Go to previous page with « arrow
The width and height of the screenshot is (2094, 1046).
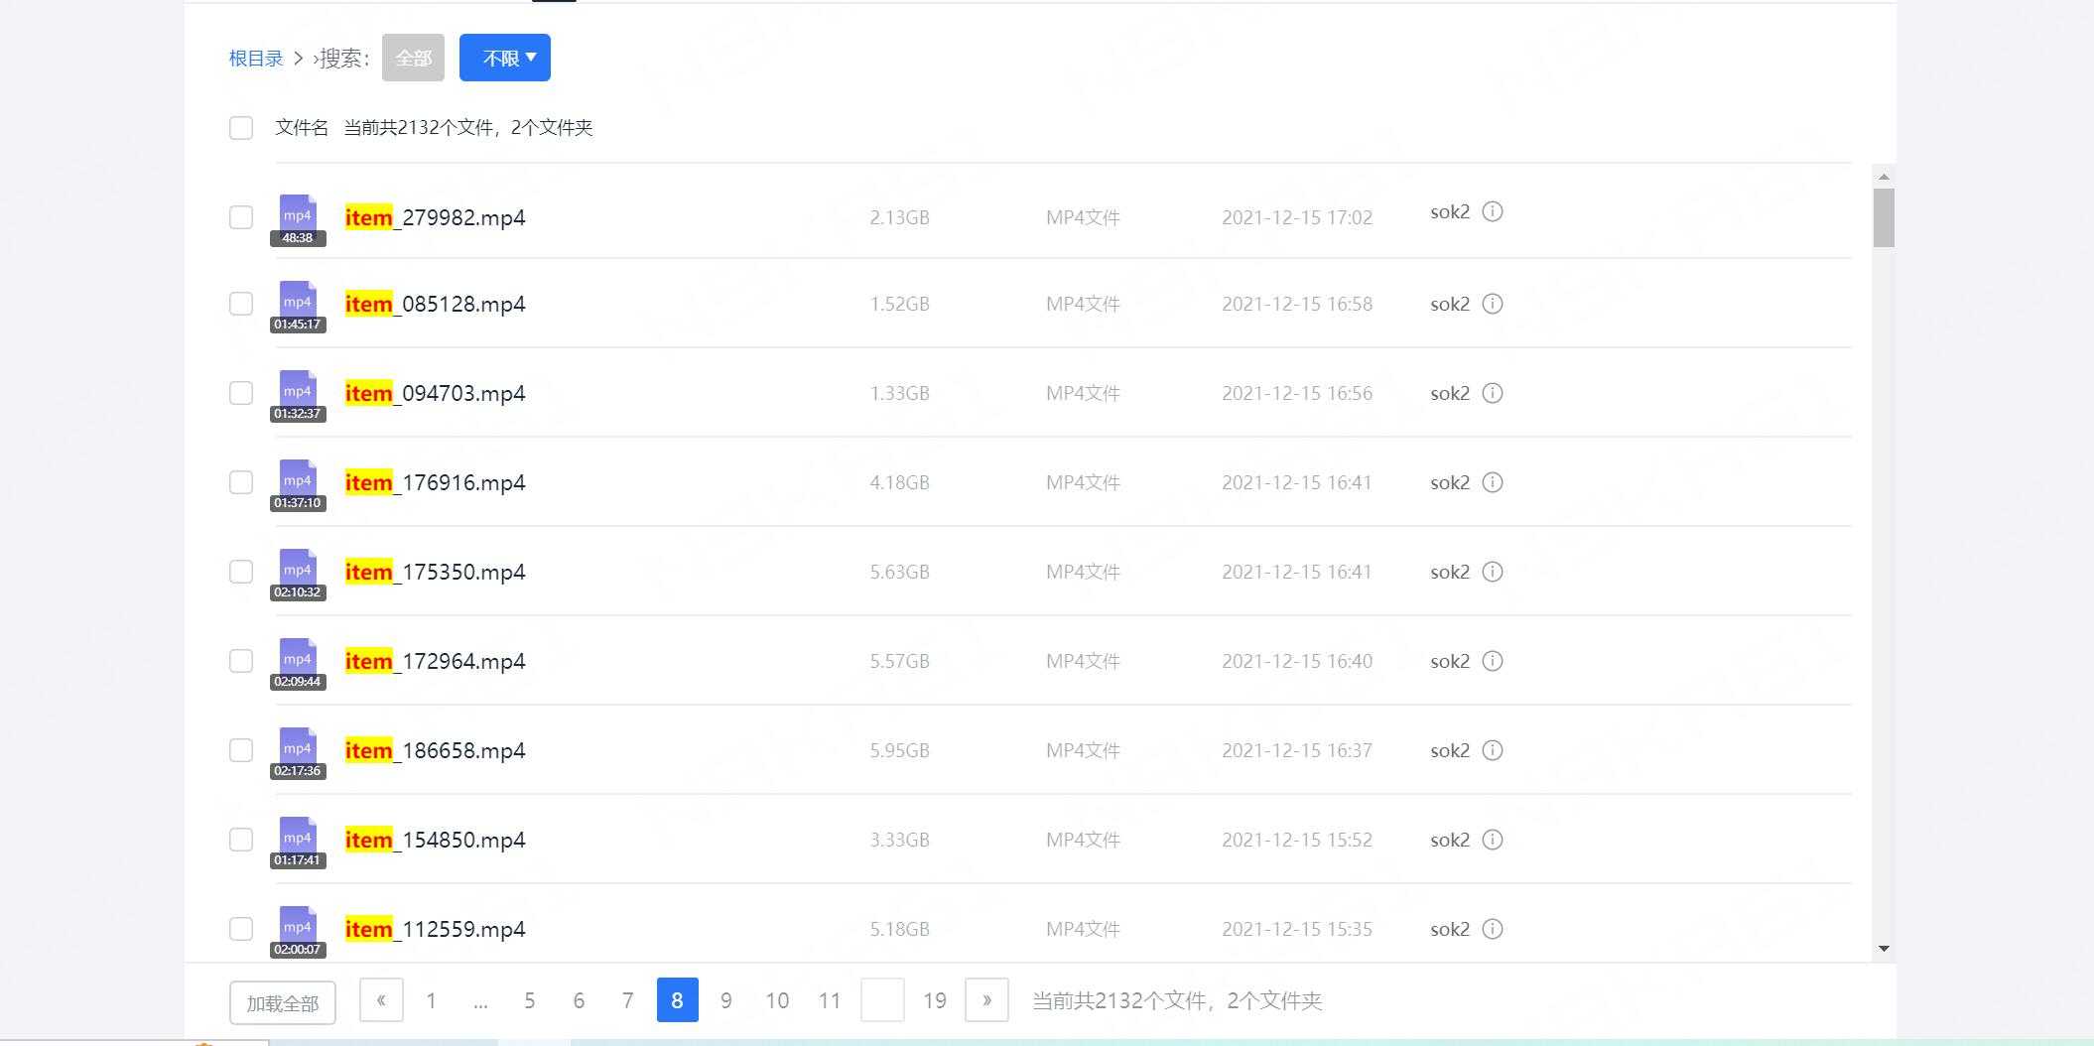[381, 1000]
